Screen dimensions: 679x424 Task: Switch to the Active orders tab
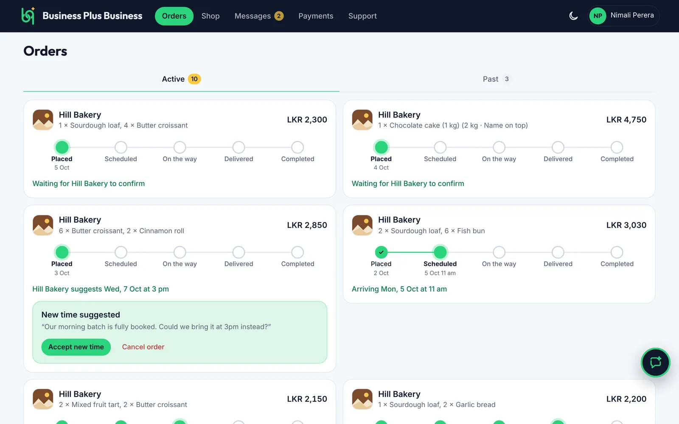coord(181,79)
